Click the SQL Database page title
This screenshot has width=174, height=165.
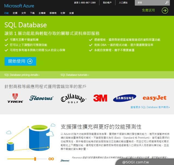pos(26,25)
